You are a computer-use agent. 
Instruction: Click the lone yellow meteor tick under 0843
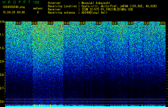tap(50, 106)
